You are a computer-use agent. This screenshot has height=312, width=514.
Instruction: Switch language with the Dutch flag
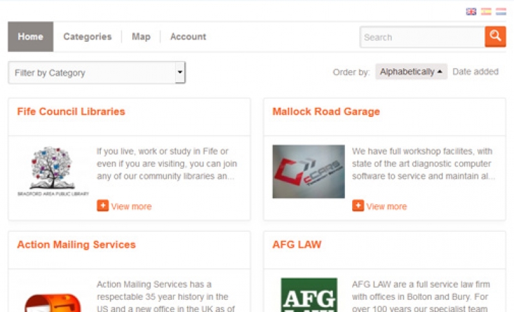[501, 12]
